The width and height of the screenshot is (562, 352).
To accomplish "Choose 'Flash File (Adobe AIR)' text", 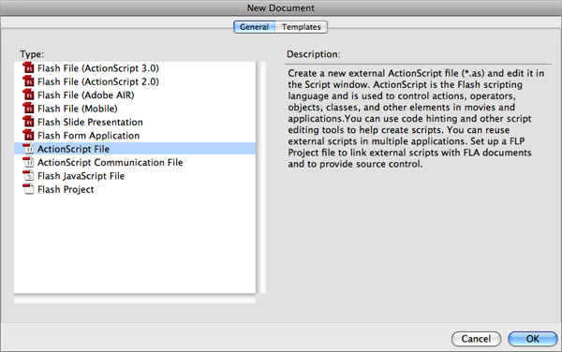I will pos(86,95).
